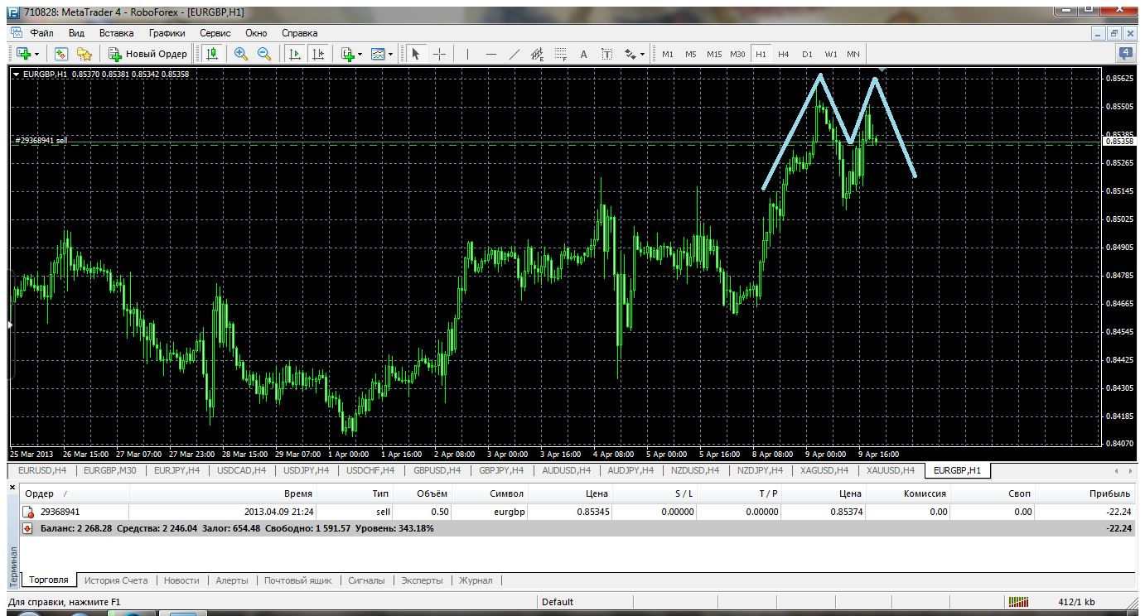Zoom out on the chart
The width and height of the screenshot is (1145, 616).
click(264, 54)
